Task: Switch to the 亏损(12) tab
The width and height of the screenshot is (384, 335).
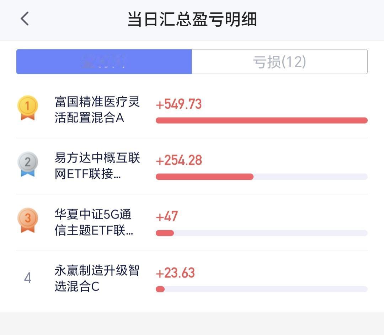Action: click(x=279, y=62)
